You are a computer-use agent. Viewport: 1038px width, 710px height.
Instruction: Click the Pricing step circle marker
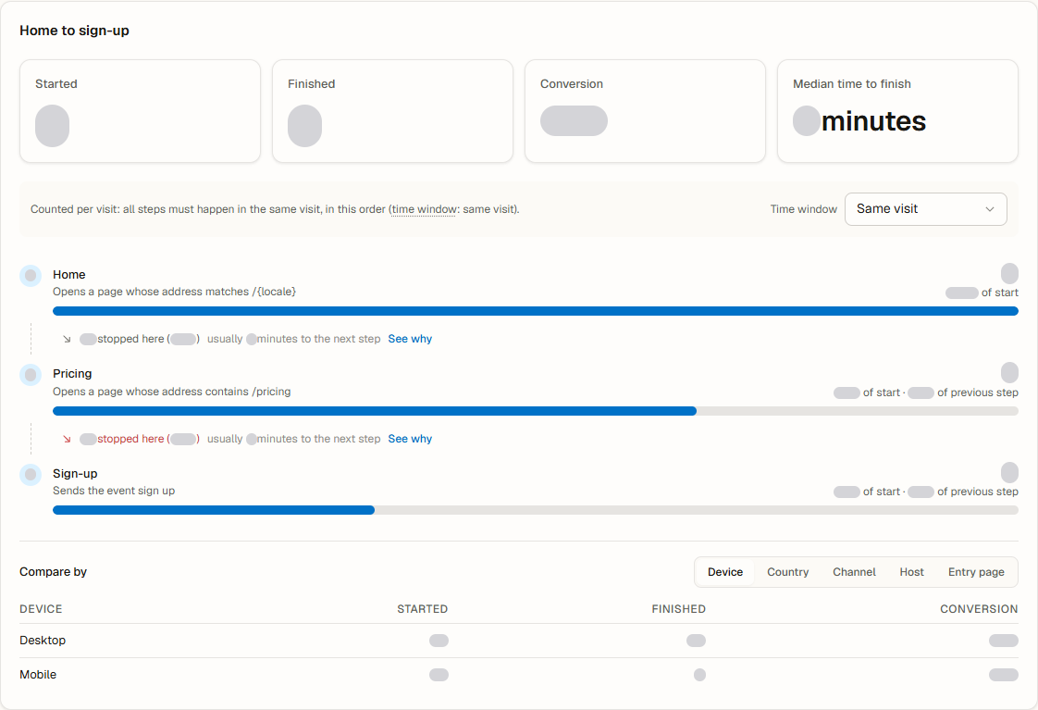coord(31,375)
